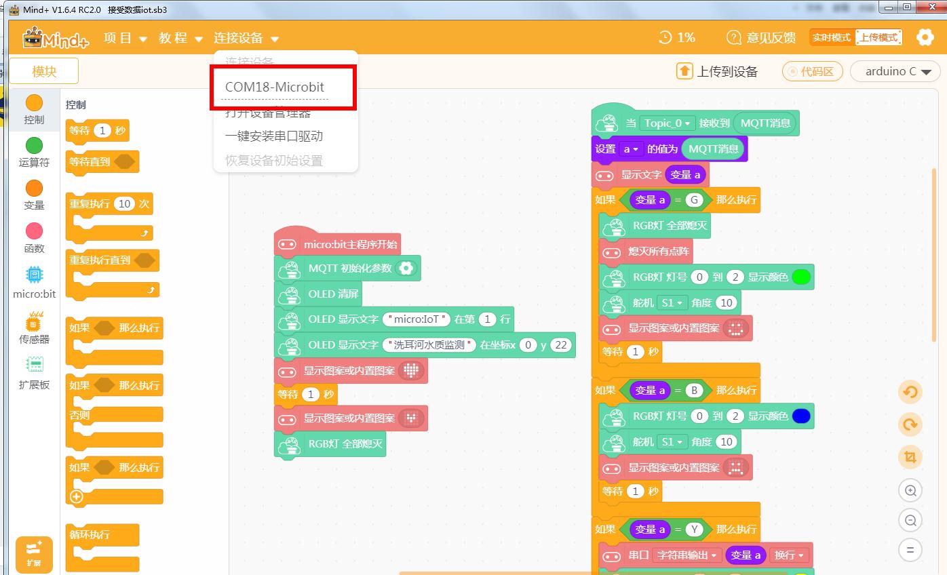Zoom out of the workspace

(910, 520)
